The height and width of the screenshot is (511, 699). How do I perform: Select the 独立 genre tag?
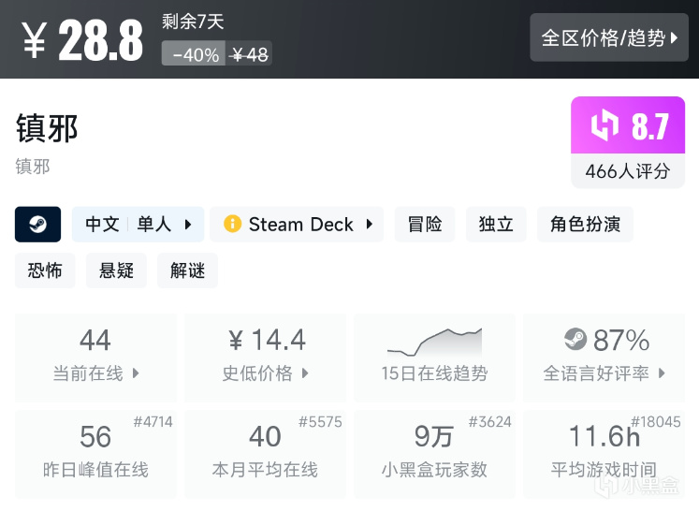[496, 225]
